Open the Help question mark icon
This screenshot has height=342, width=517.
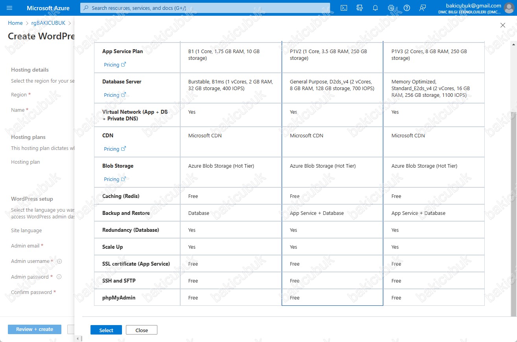tap(407, 8)
